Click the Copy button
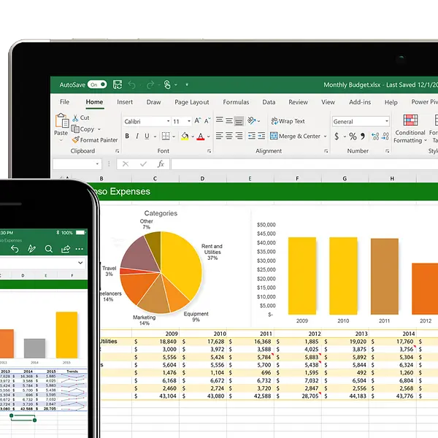 coord(83,129)
